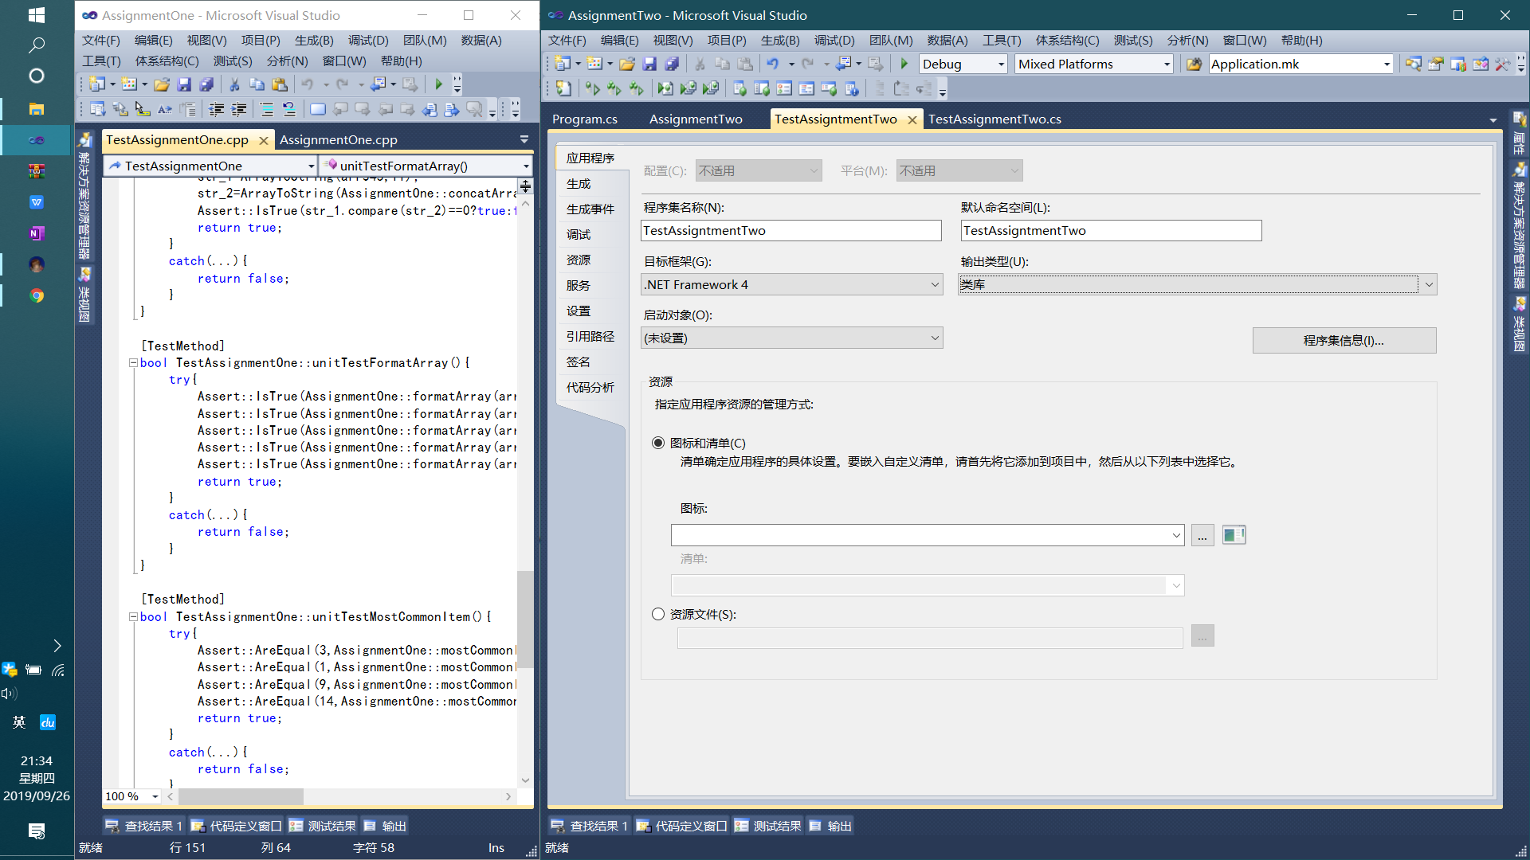Image resolution: width=1530 pixels, height=860 pixels.
Task: Undo last action in AssignmentTwo window
Action: coord(773,64)
